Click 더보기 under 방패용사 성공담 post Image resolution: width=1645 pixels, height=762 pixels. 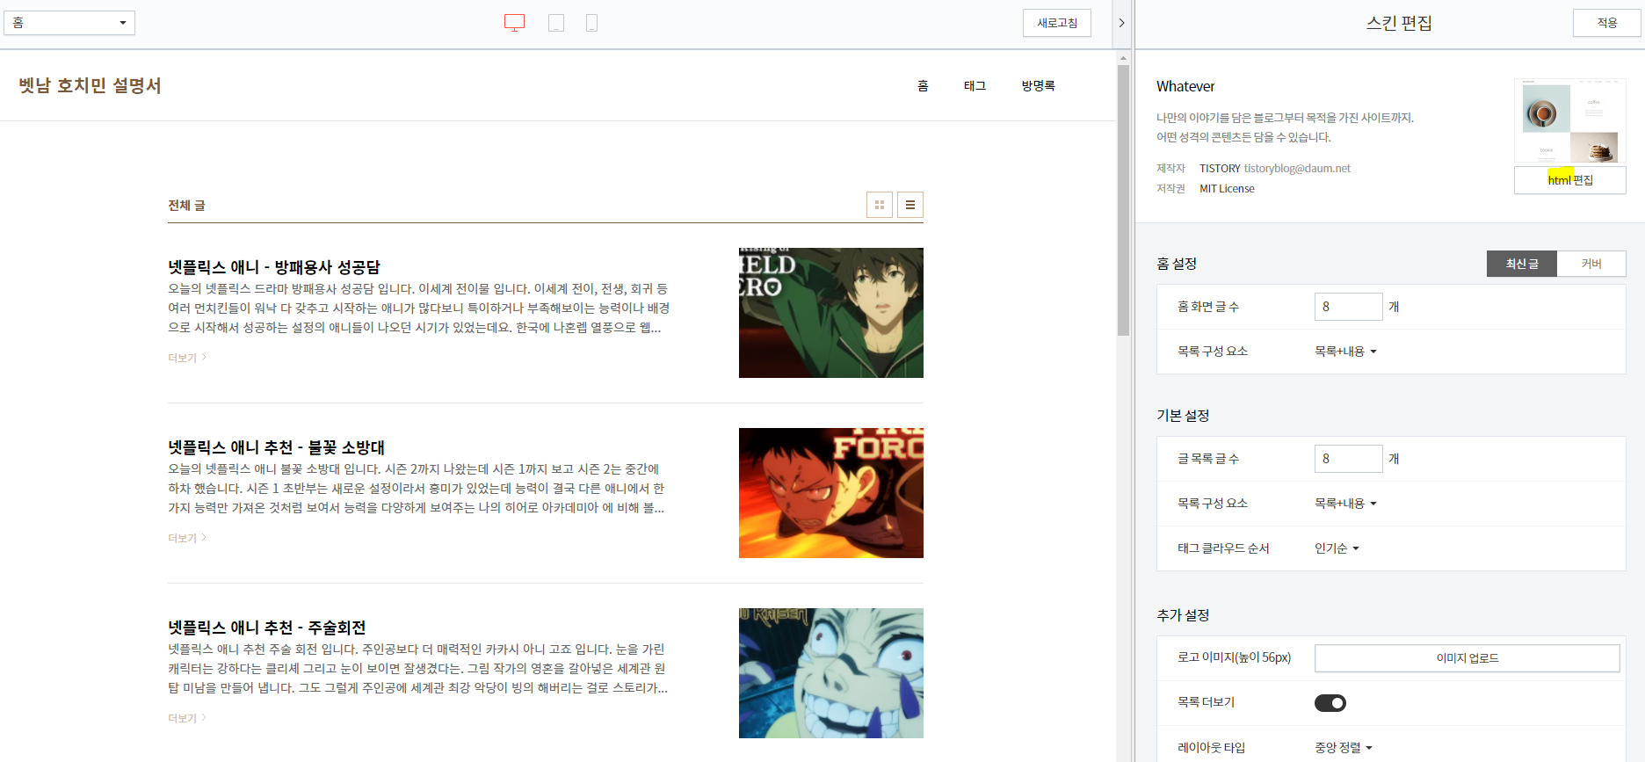pos(187,358)
